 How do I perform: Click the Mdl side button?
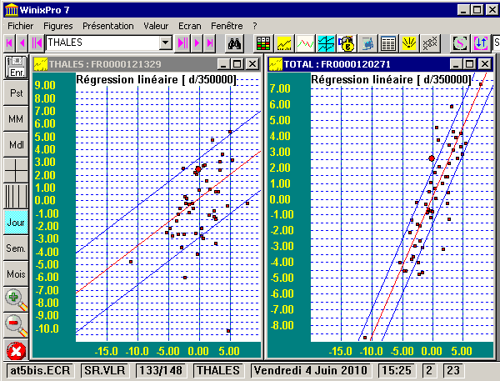pos(17,145)
